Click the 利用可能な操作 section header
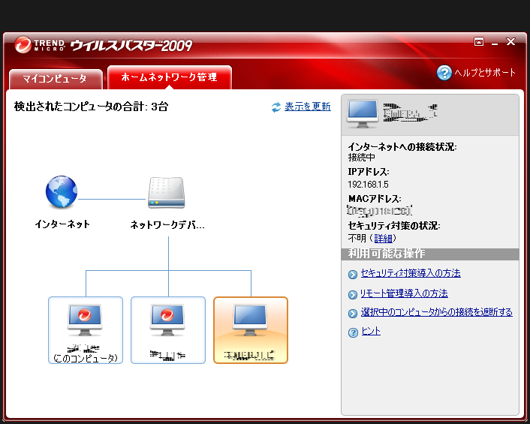 430,254
